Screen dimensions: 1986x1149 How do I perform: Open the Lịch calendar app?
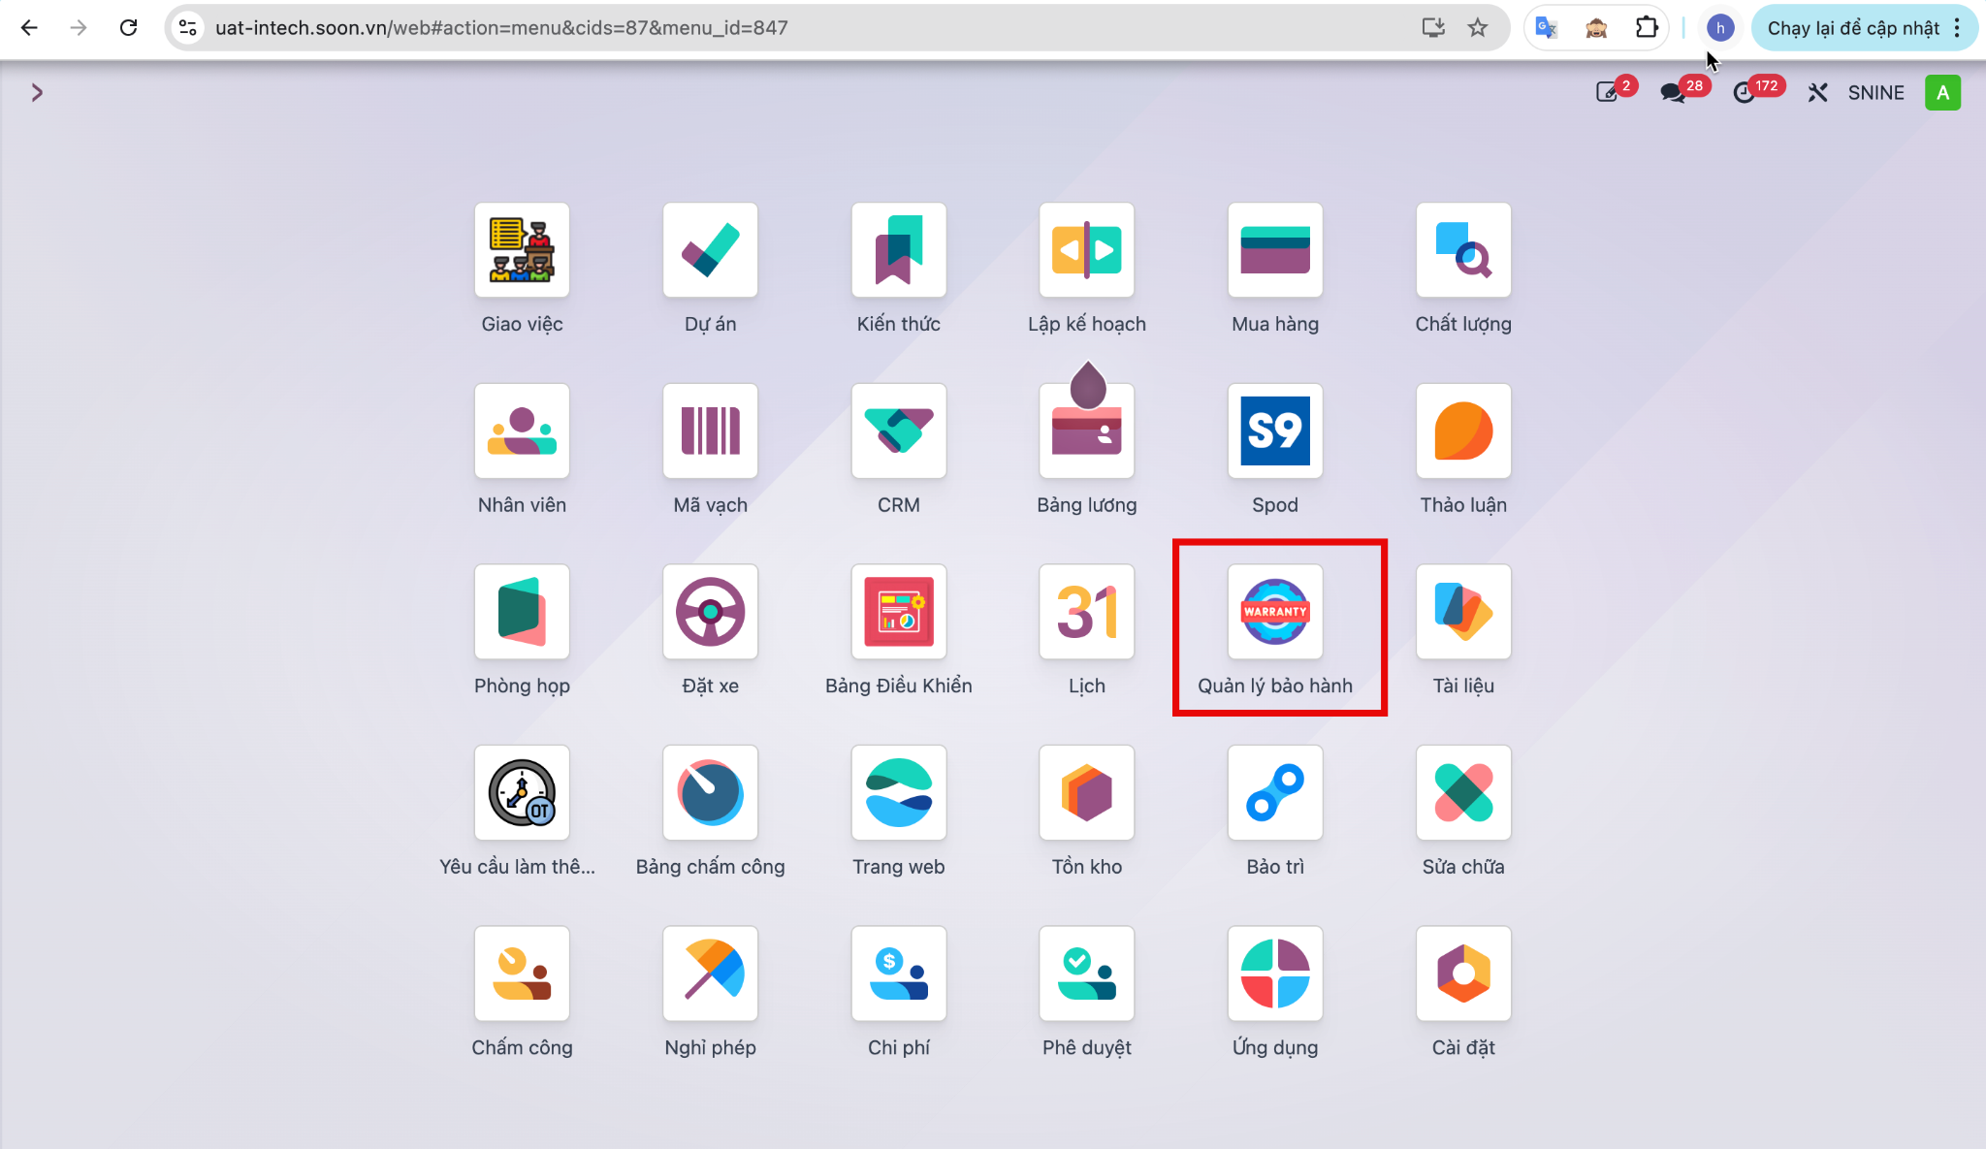coord(1087,612)
